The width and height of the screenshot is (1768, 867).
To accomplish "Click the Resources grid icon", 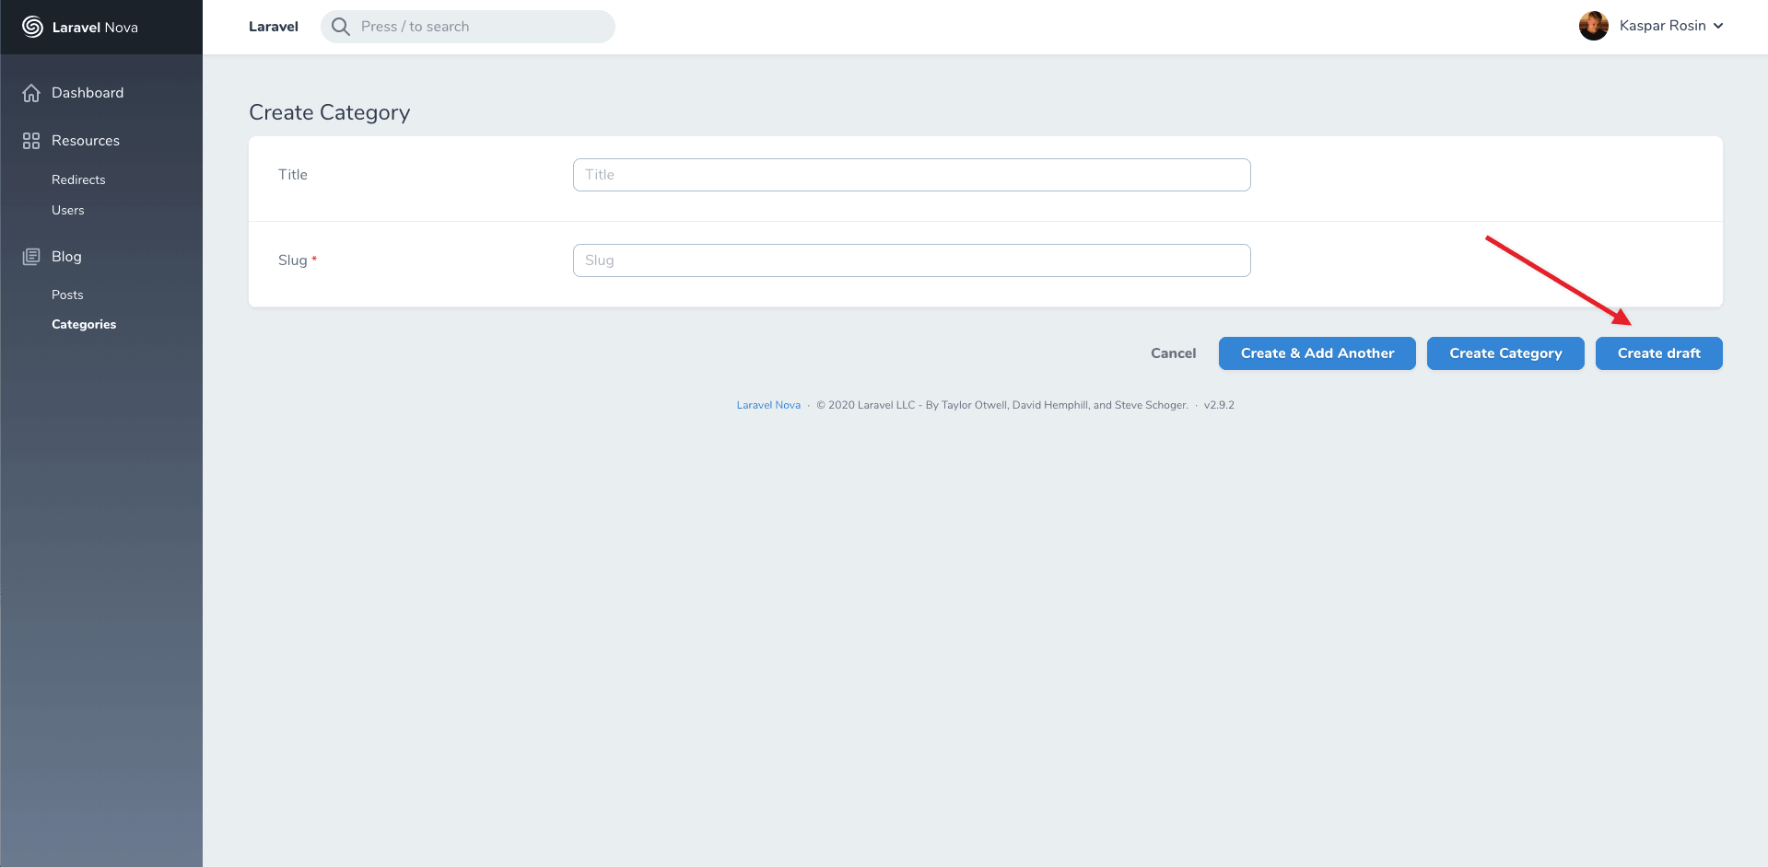I will click(31, 141).
